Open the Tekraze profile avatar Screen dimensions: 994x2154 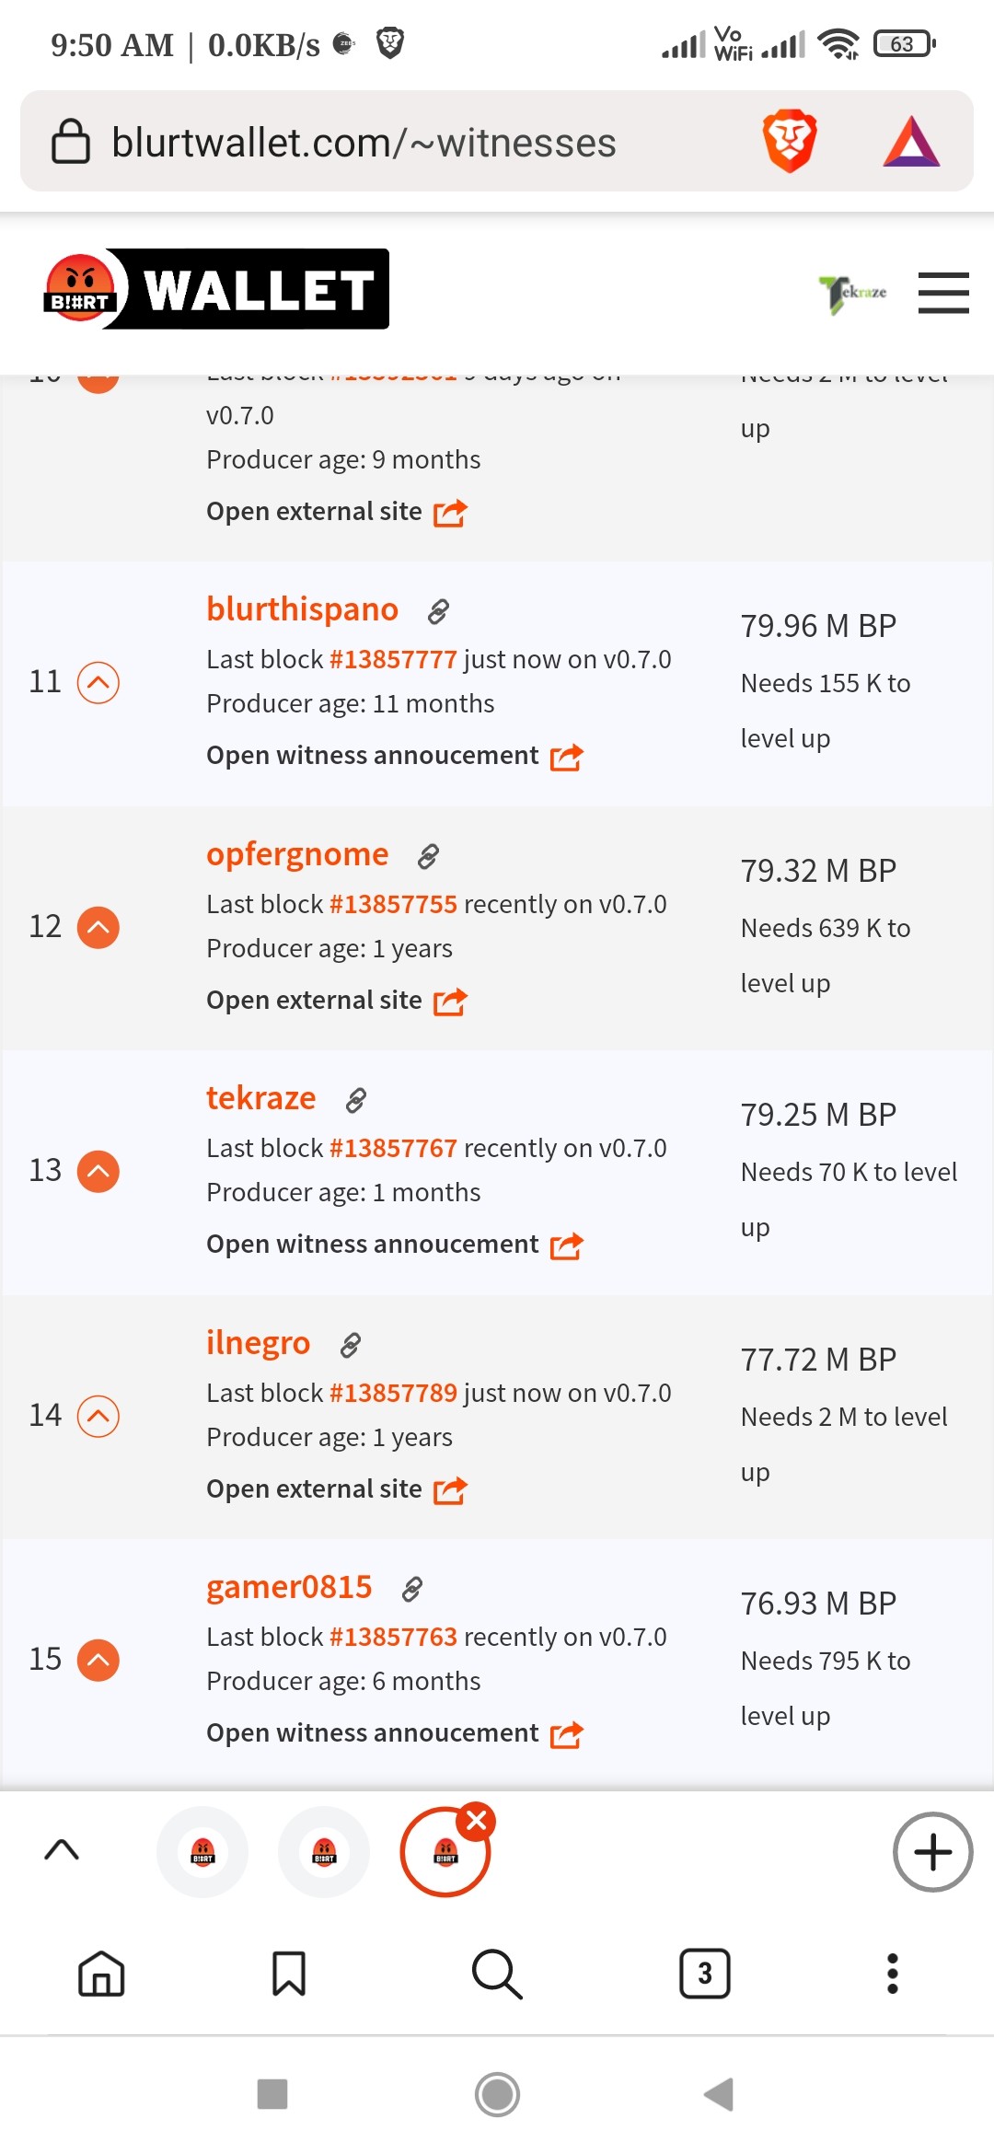[x=853, y=294]
